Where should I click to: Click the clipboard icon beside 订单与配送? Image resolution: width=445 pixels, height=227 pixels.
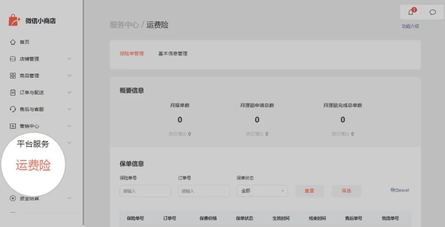[13, 93]
